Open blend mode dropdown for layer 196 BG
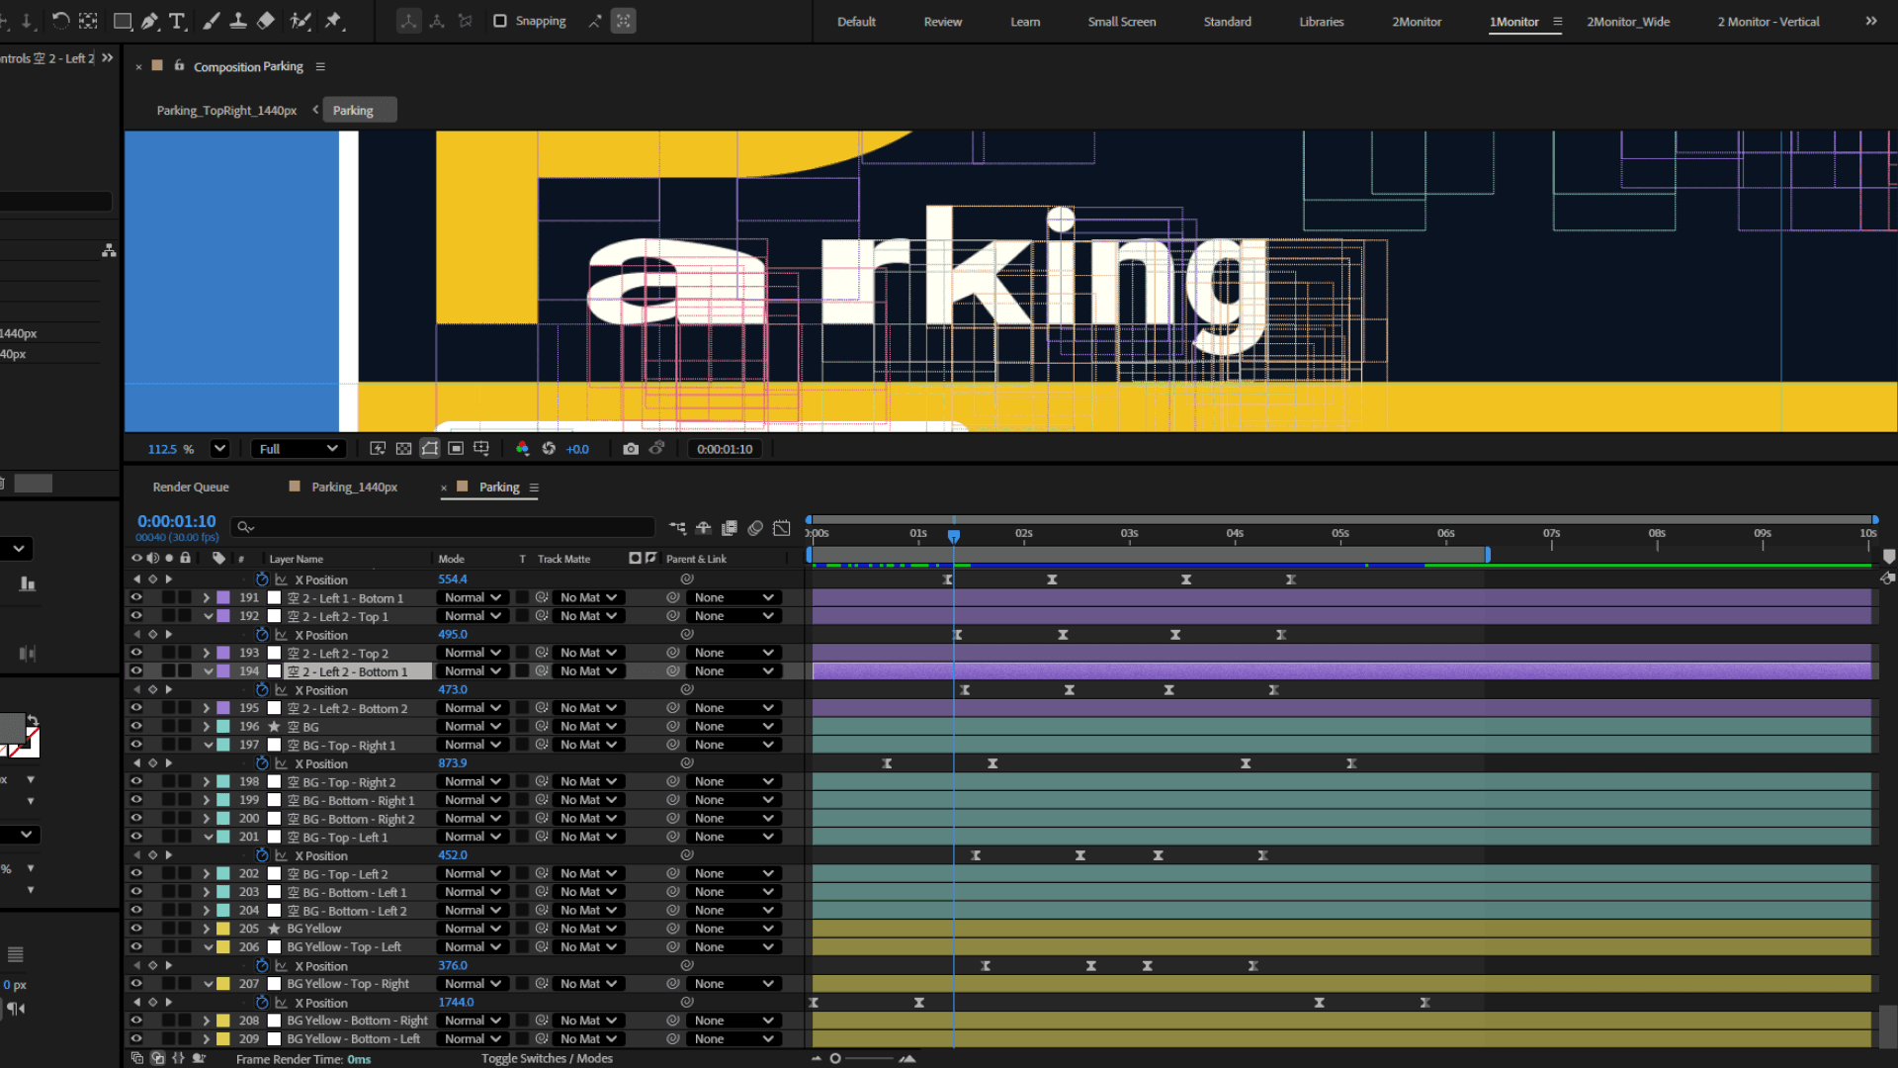Image resolution: width=1898 pixels, height=1068 pixels. click(473, 726)
